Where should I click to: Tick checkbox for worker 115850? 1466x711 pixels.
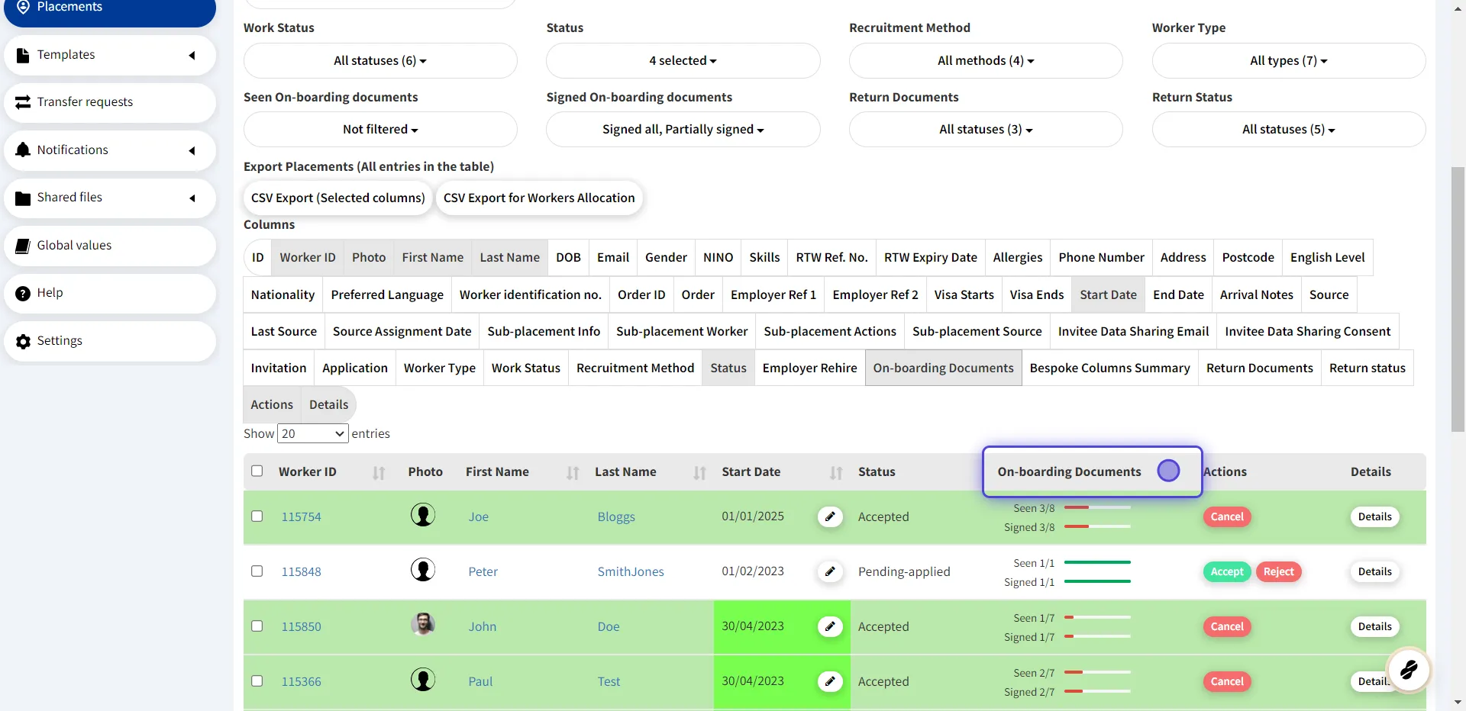click(x=257, y=626)
